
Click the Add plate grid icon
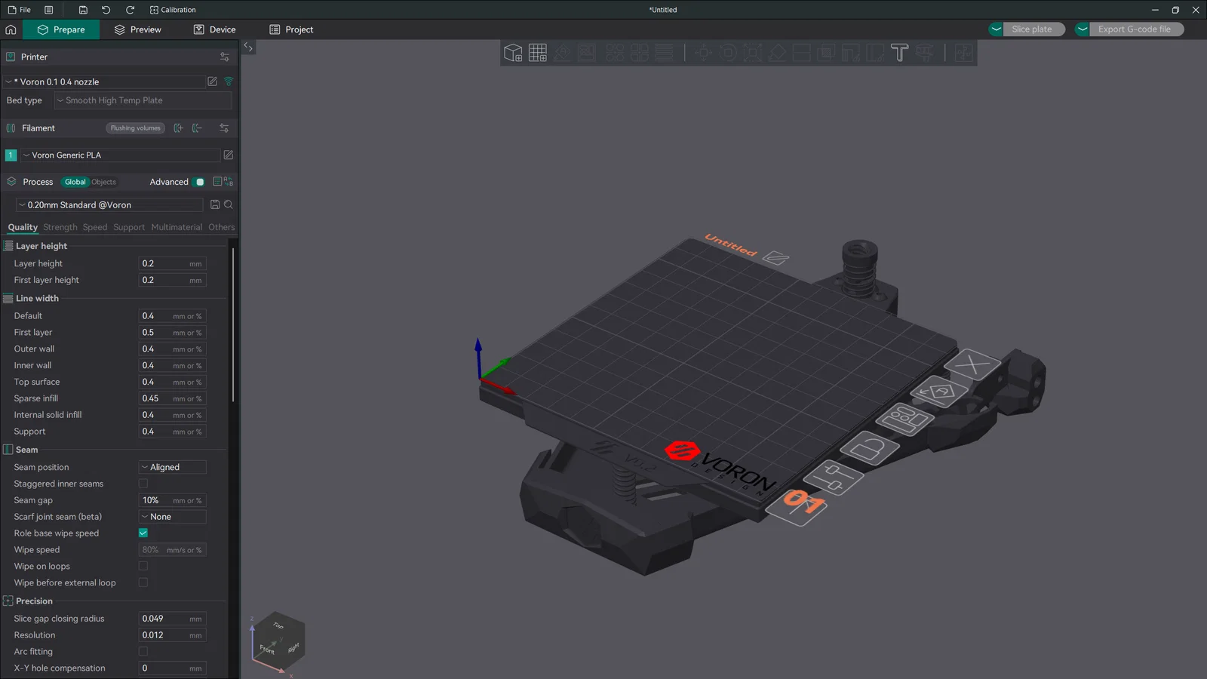click(x=538, y=53)
